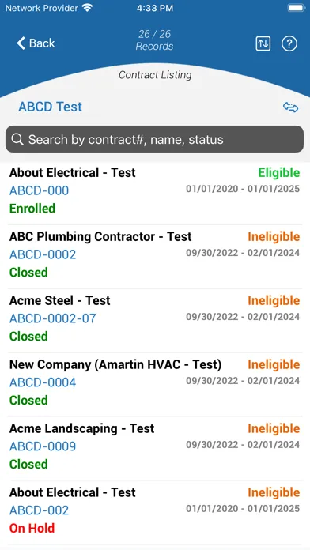This screenshot has height=550, width=310.
Task: Tap the sort records icon
Action: coord(263,43)
